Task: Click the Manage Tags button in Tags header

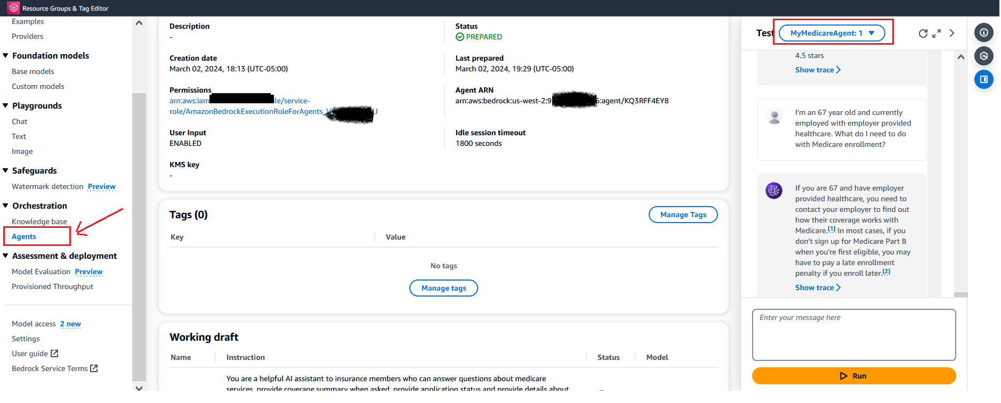Action: (x=683, y=215)
